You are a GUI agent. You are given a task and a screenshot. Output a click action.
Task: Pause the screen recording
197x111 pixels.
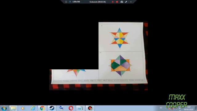point(113,2)
